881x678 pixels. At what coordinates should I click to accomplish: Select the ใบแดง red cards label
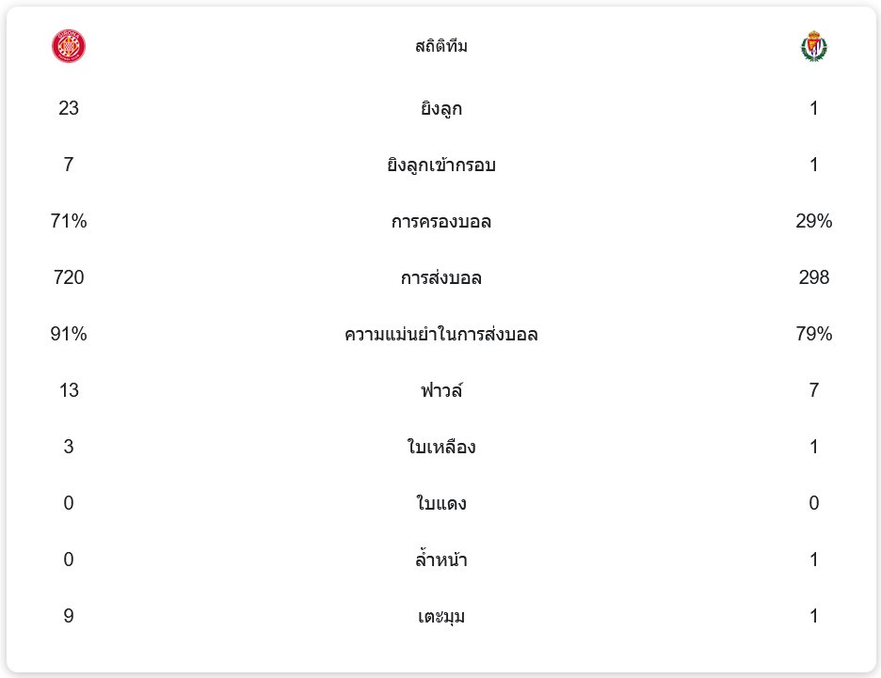(440, 504)
